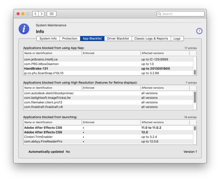Click the 'up to 3.2.4' version cell
The width and height of the screenshot is (220, 181).
pos(149,137)
